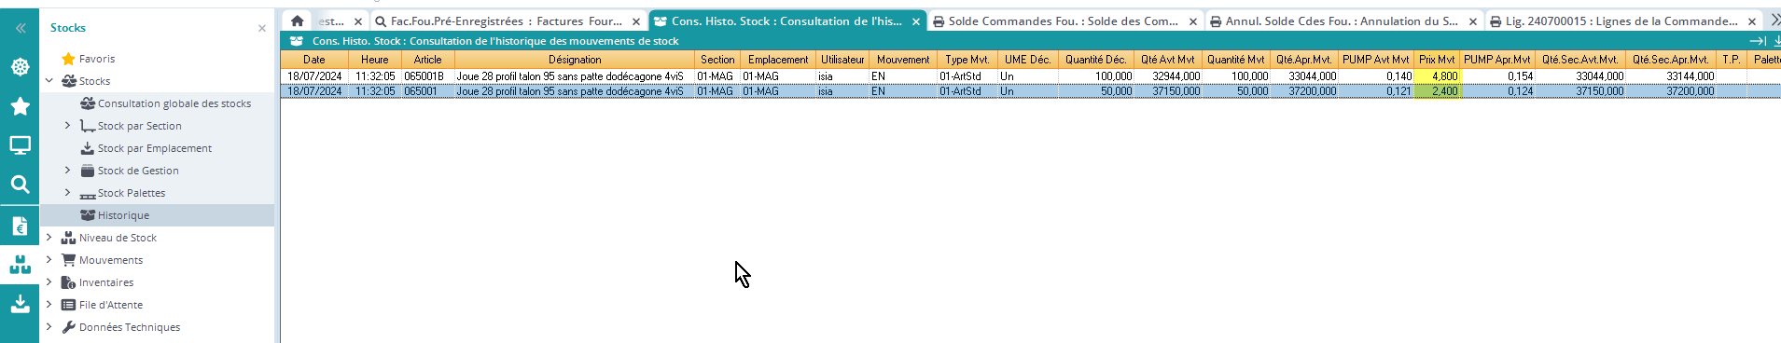
Task: Open Consultation globale des stocks
Action: tap(174, 103)
